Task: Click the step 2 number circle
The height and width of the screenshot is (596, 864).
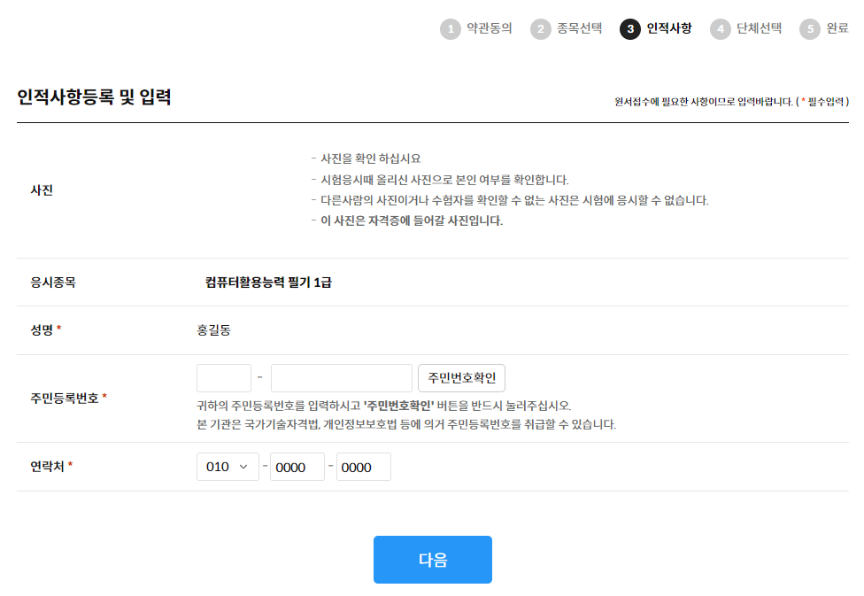Action: point(541,29)
